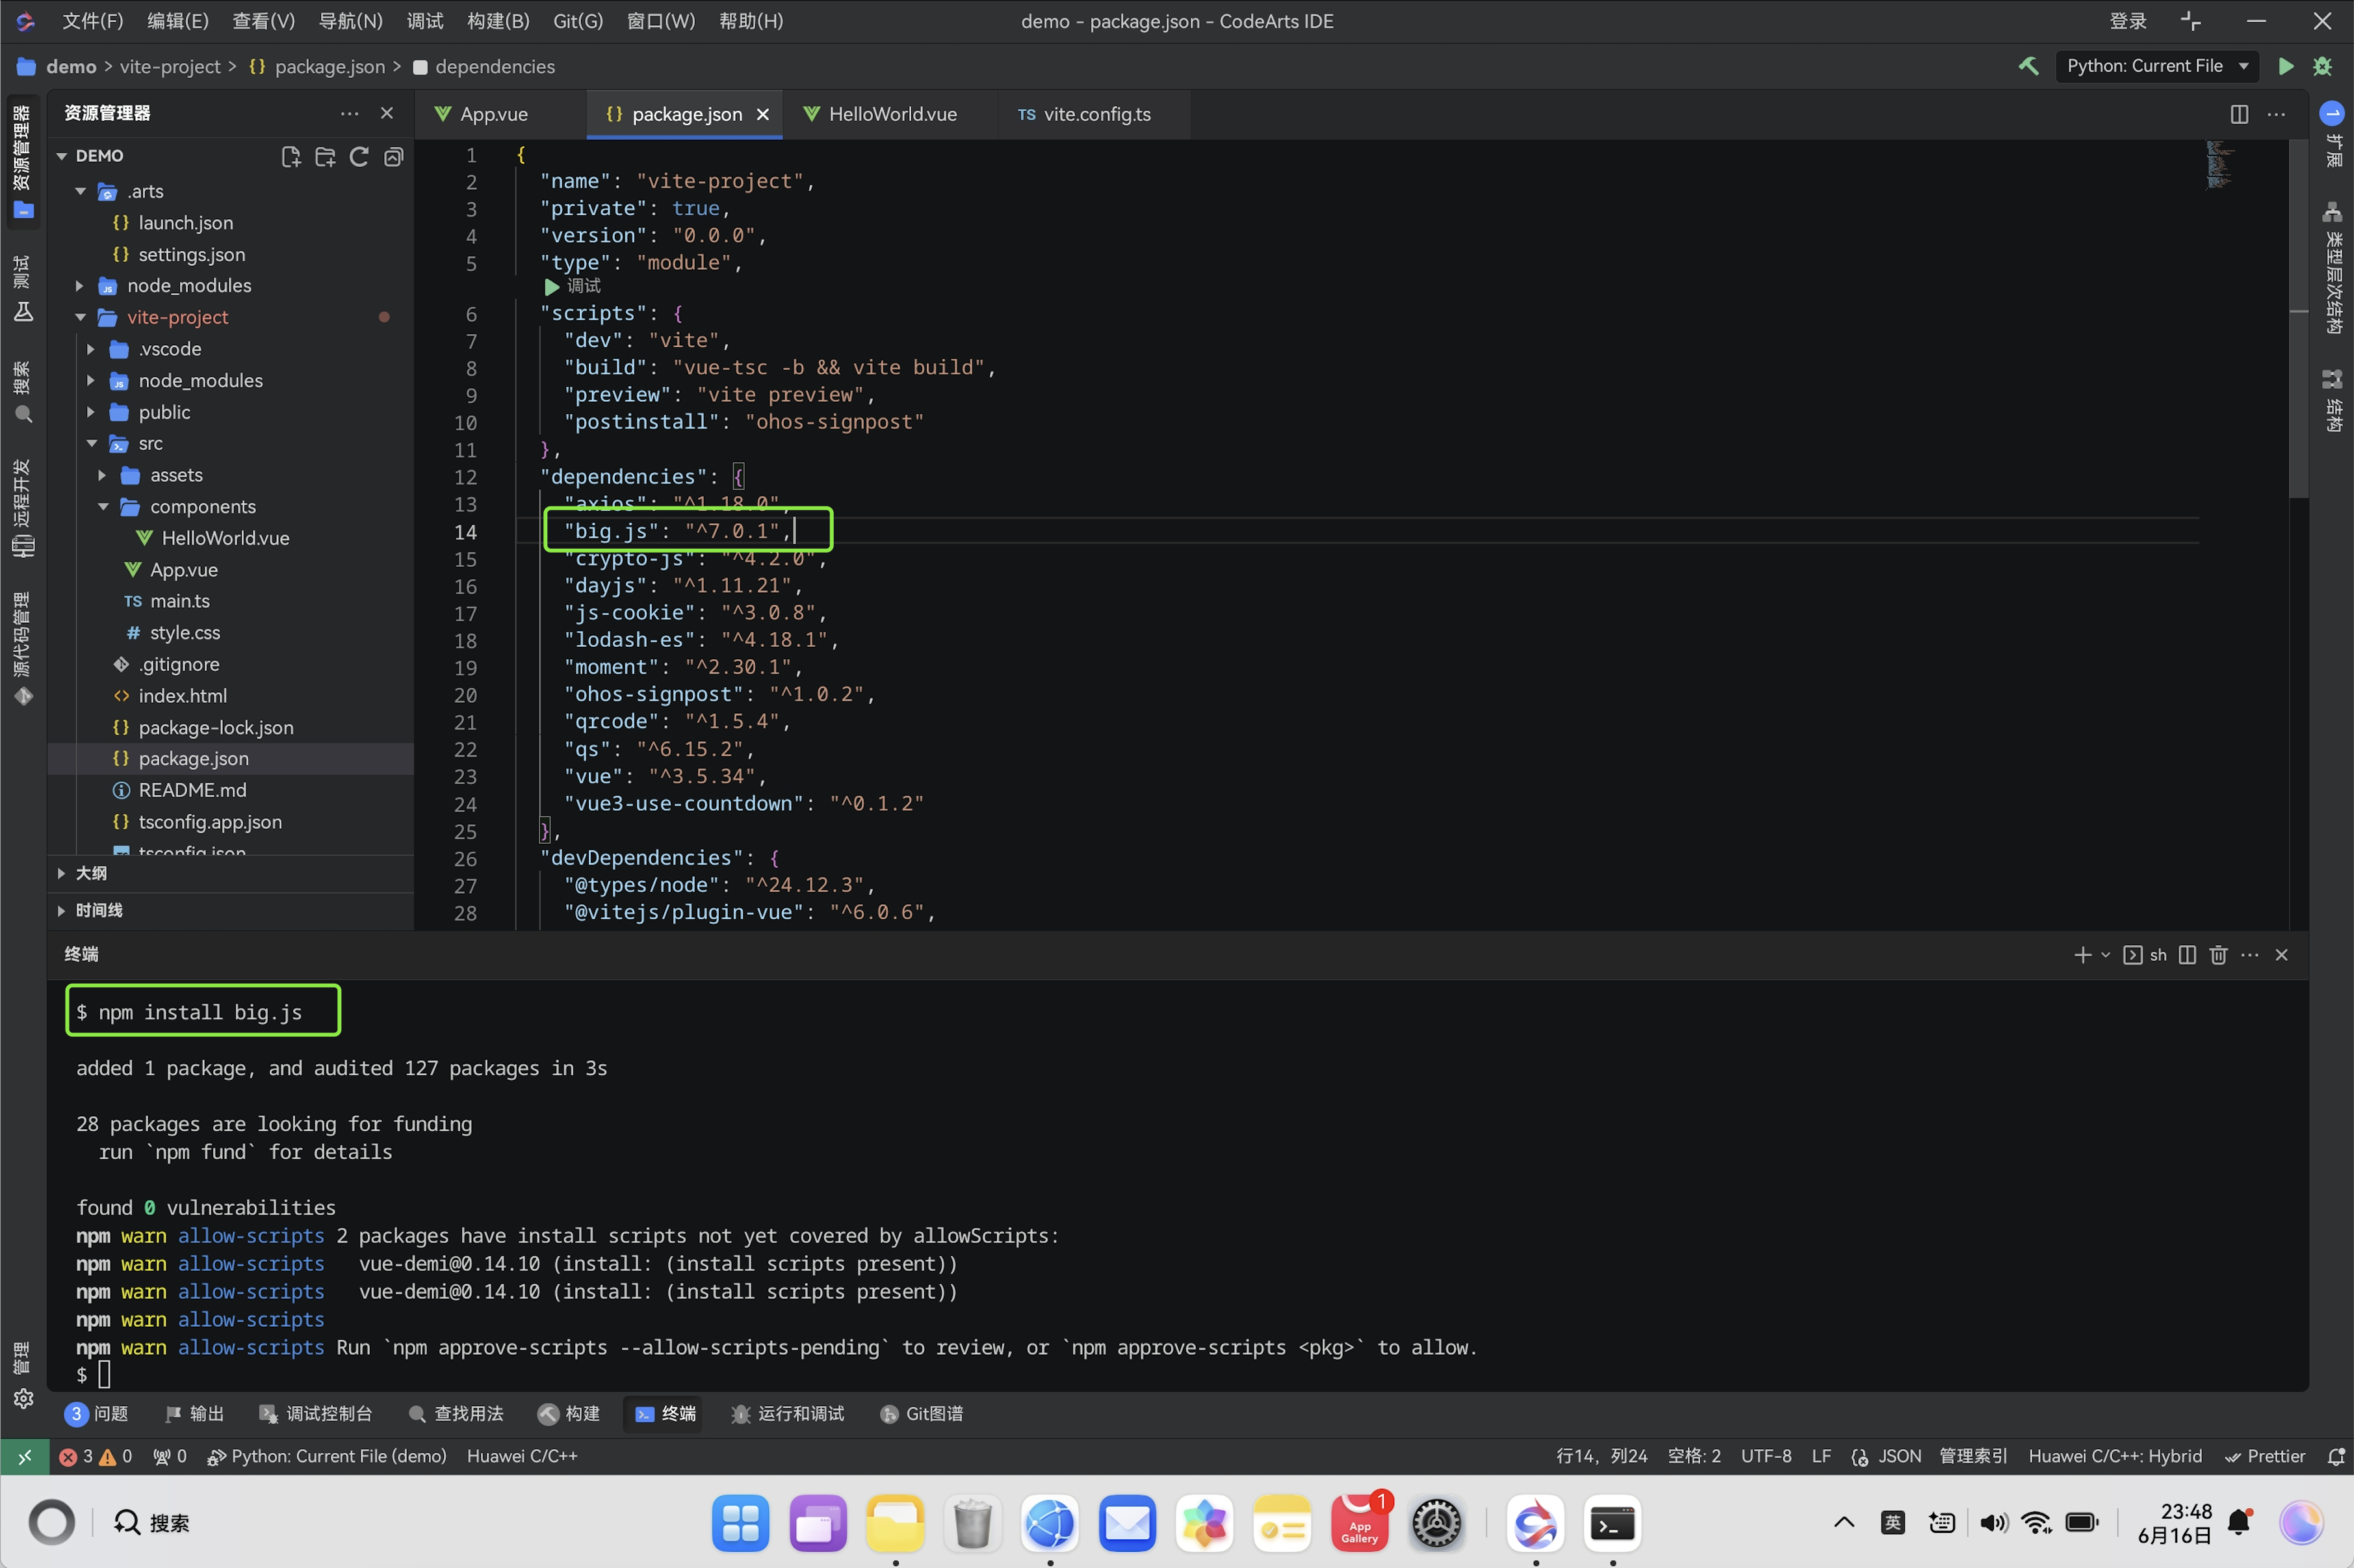Collapse the components folder
2354x1568 pixels.
click(103, 507)
